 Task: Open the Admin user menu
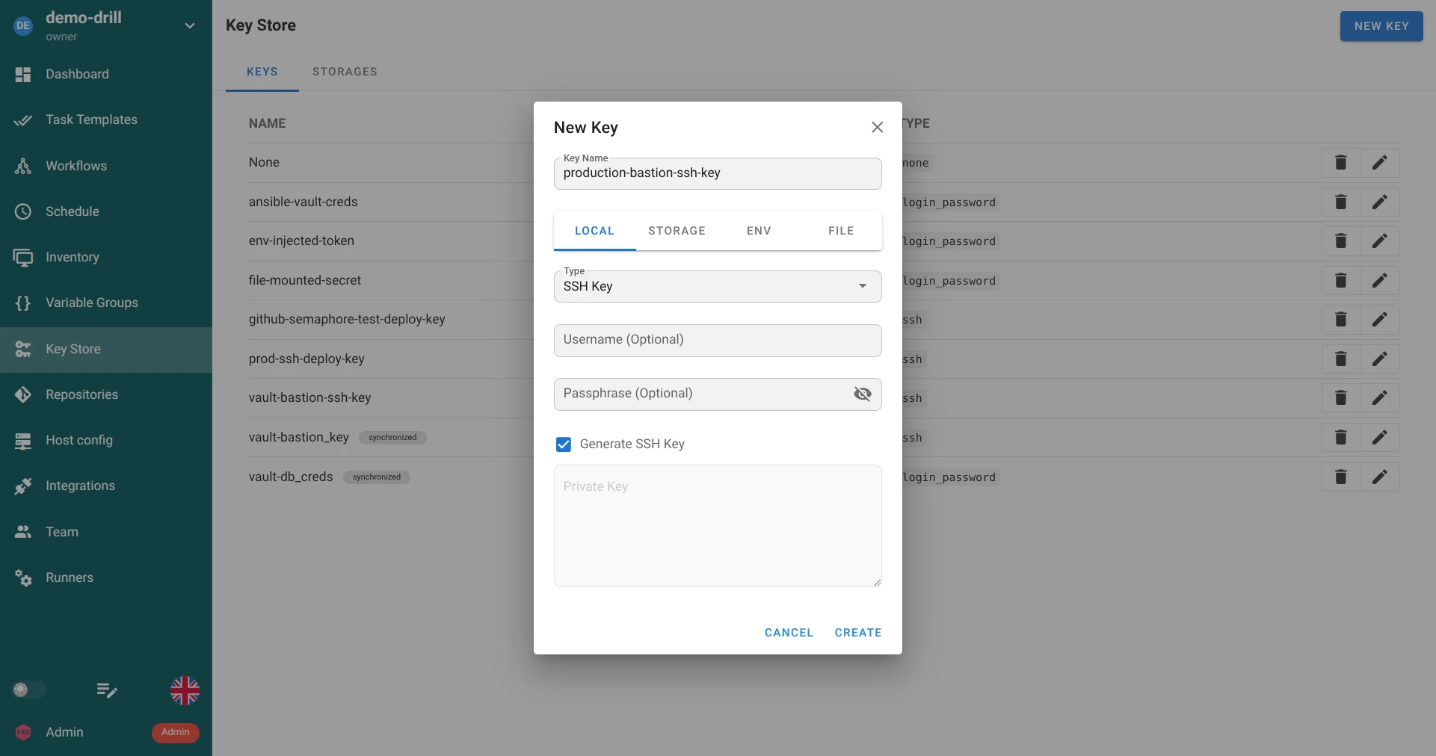(x=106, y=732)
